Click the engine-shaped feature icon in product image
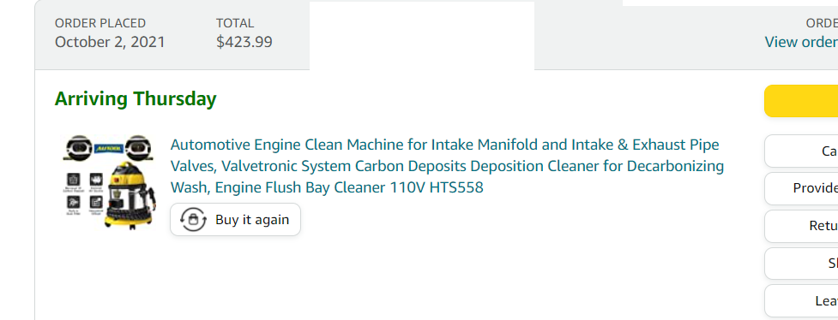838x320 pixels. click(95, 179)
